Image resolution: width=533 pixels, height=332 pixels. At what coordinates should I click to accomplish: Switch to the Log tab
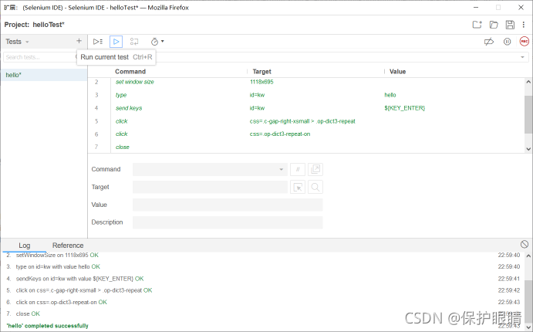[25, 246]
